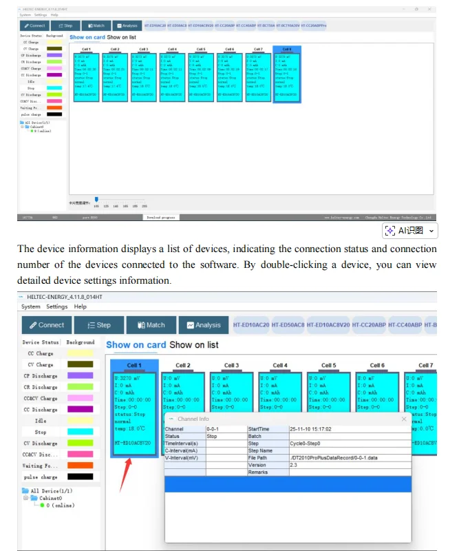The image size is (470, 551).
Task: Click CC Discharge magenta swatch, lower screenshot
Action: click(x=81, y=409)
